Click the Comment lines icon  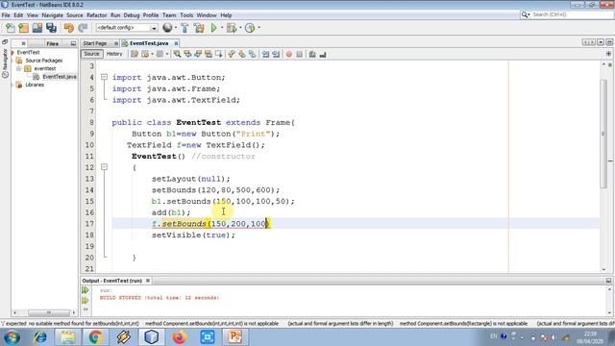point(312,54)
